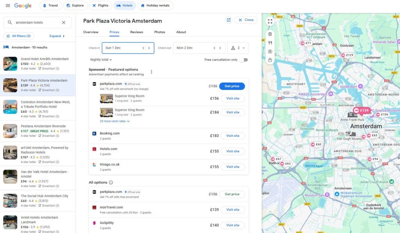Go to previous check-in date

(143, 48)
